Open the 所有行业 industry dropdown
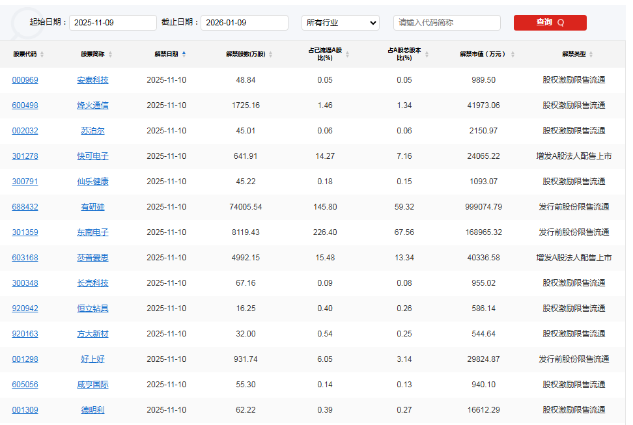This screenshot has width=633, height=425. (x=340, y=22)
